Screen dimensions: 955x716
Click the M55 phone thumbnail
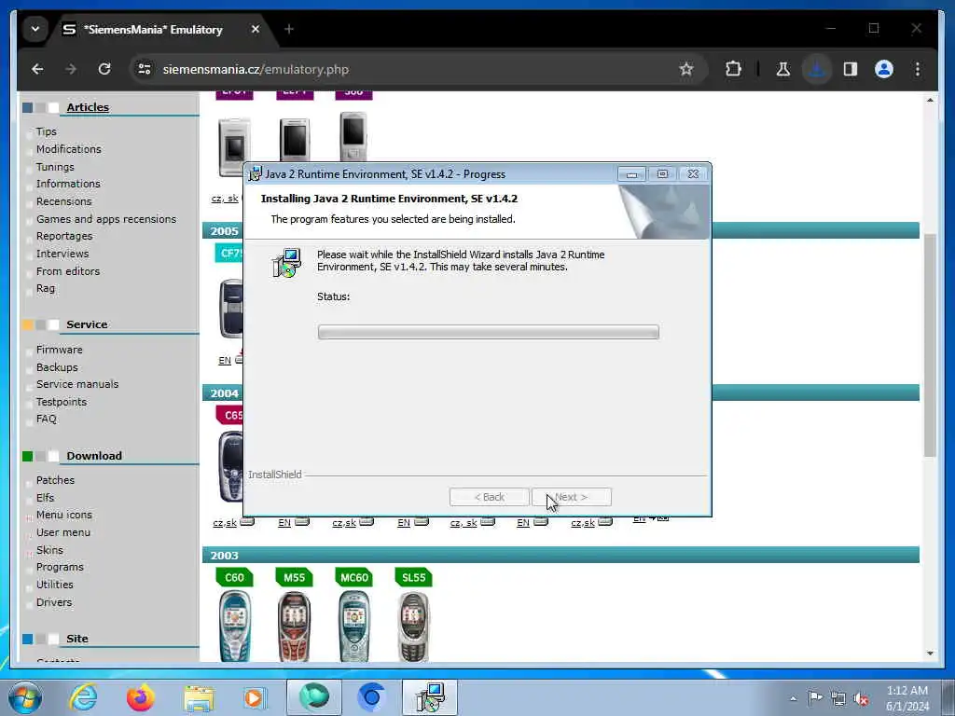294,626
